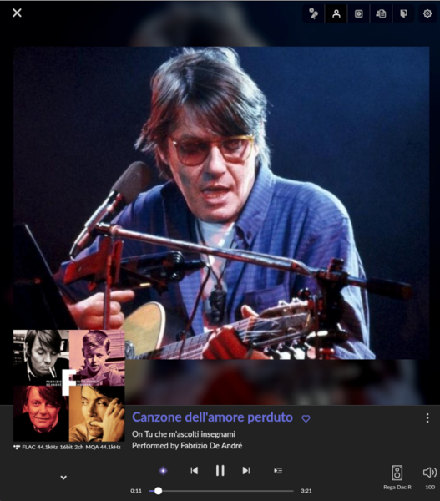
Task: Toggle Roon Radio sparkle icon
Action: [x=163, y=471]
